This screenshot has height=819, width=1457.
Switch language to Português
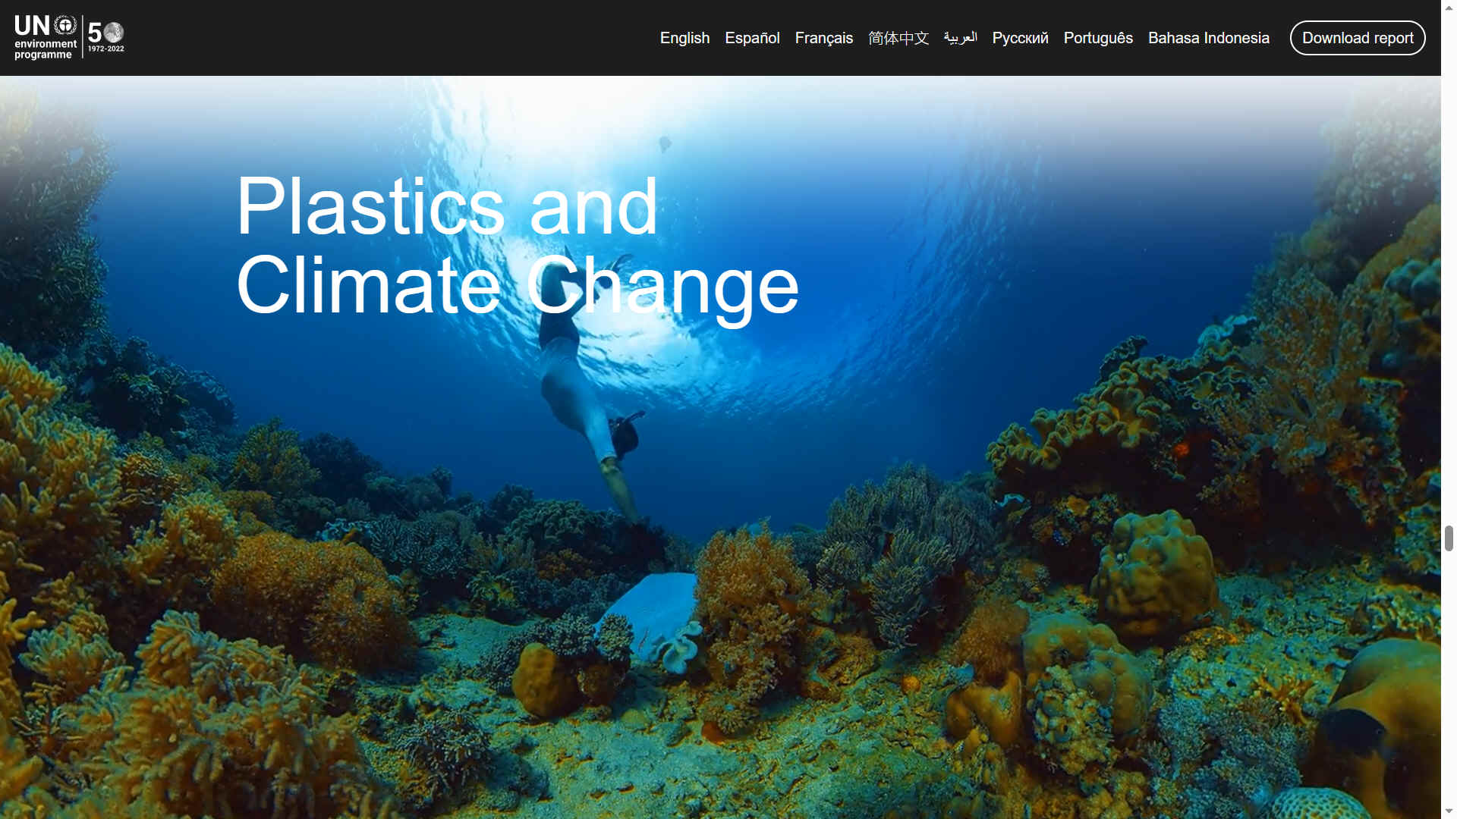click(1098, 38)
